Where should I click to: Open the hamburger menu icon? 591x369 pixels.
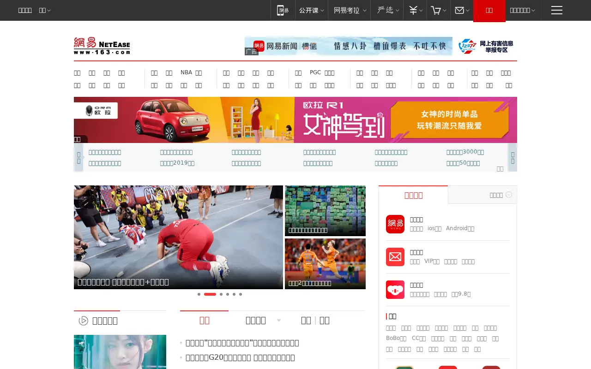557,10
